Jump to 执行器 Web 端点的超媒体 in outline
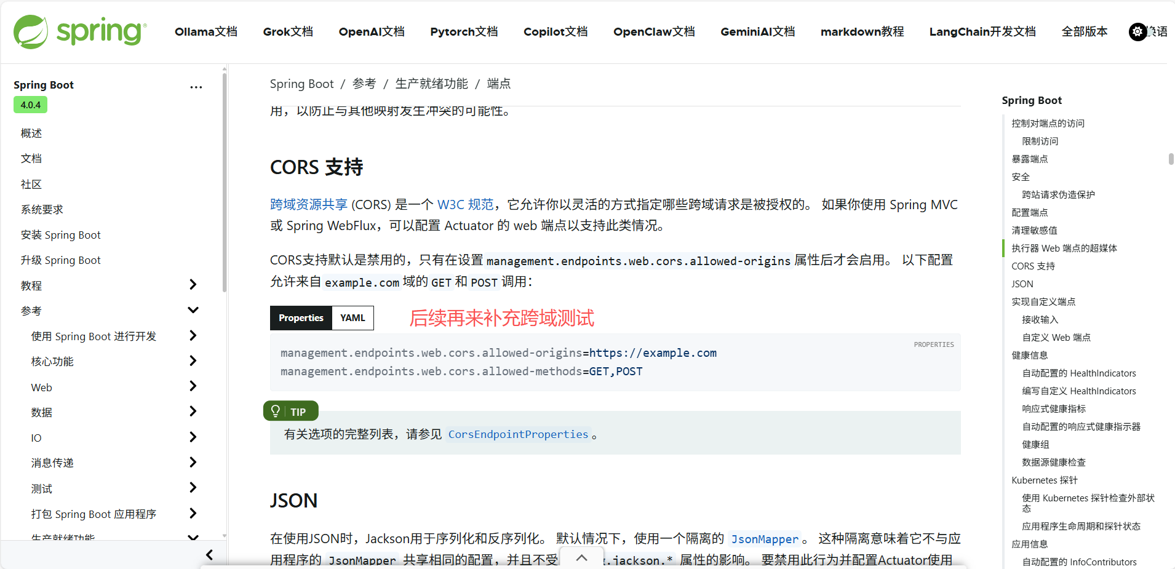 click(1064, 249)
